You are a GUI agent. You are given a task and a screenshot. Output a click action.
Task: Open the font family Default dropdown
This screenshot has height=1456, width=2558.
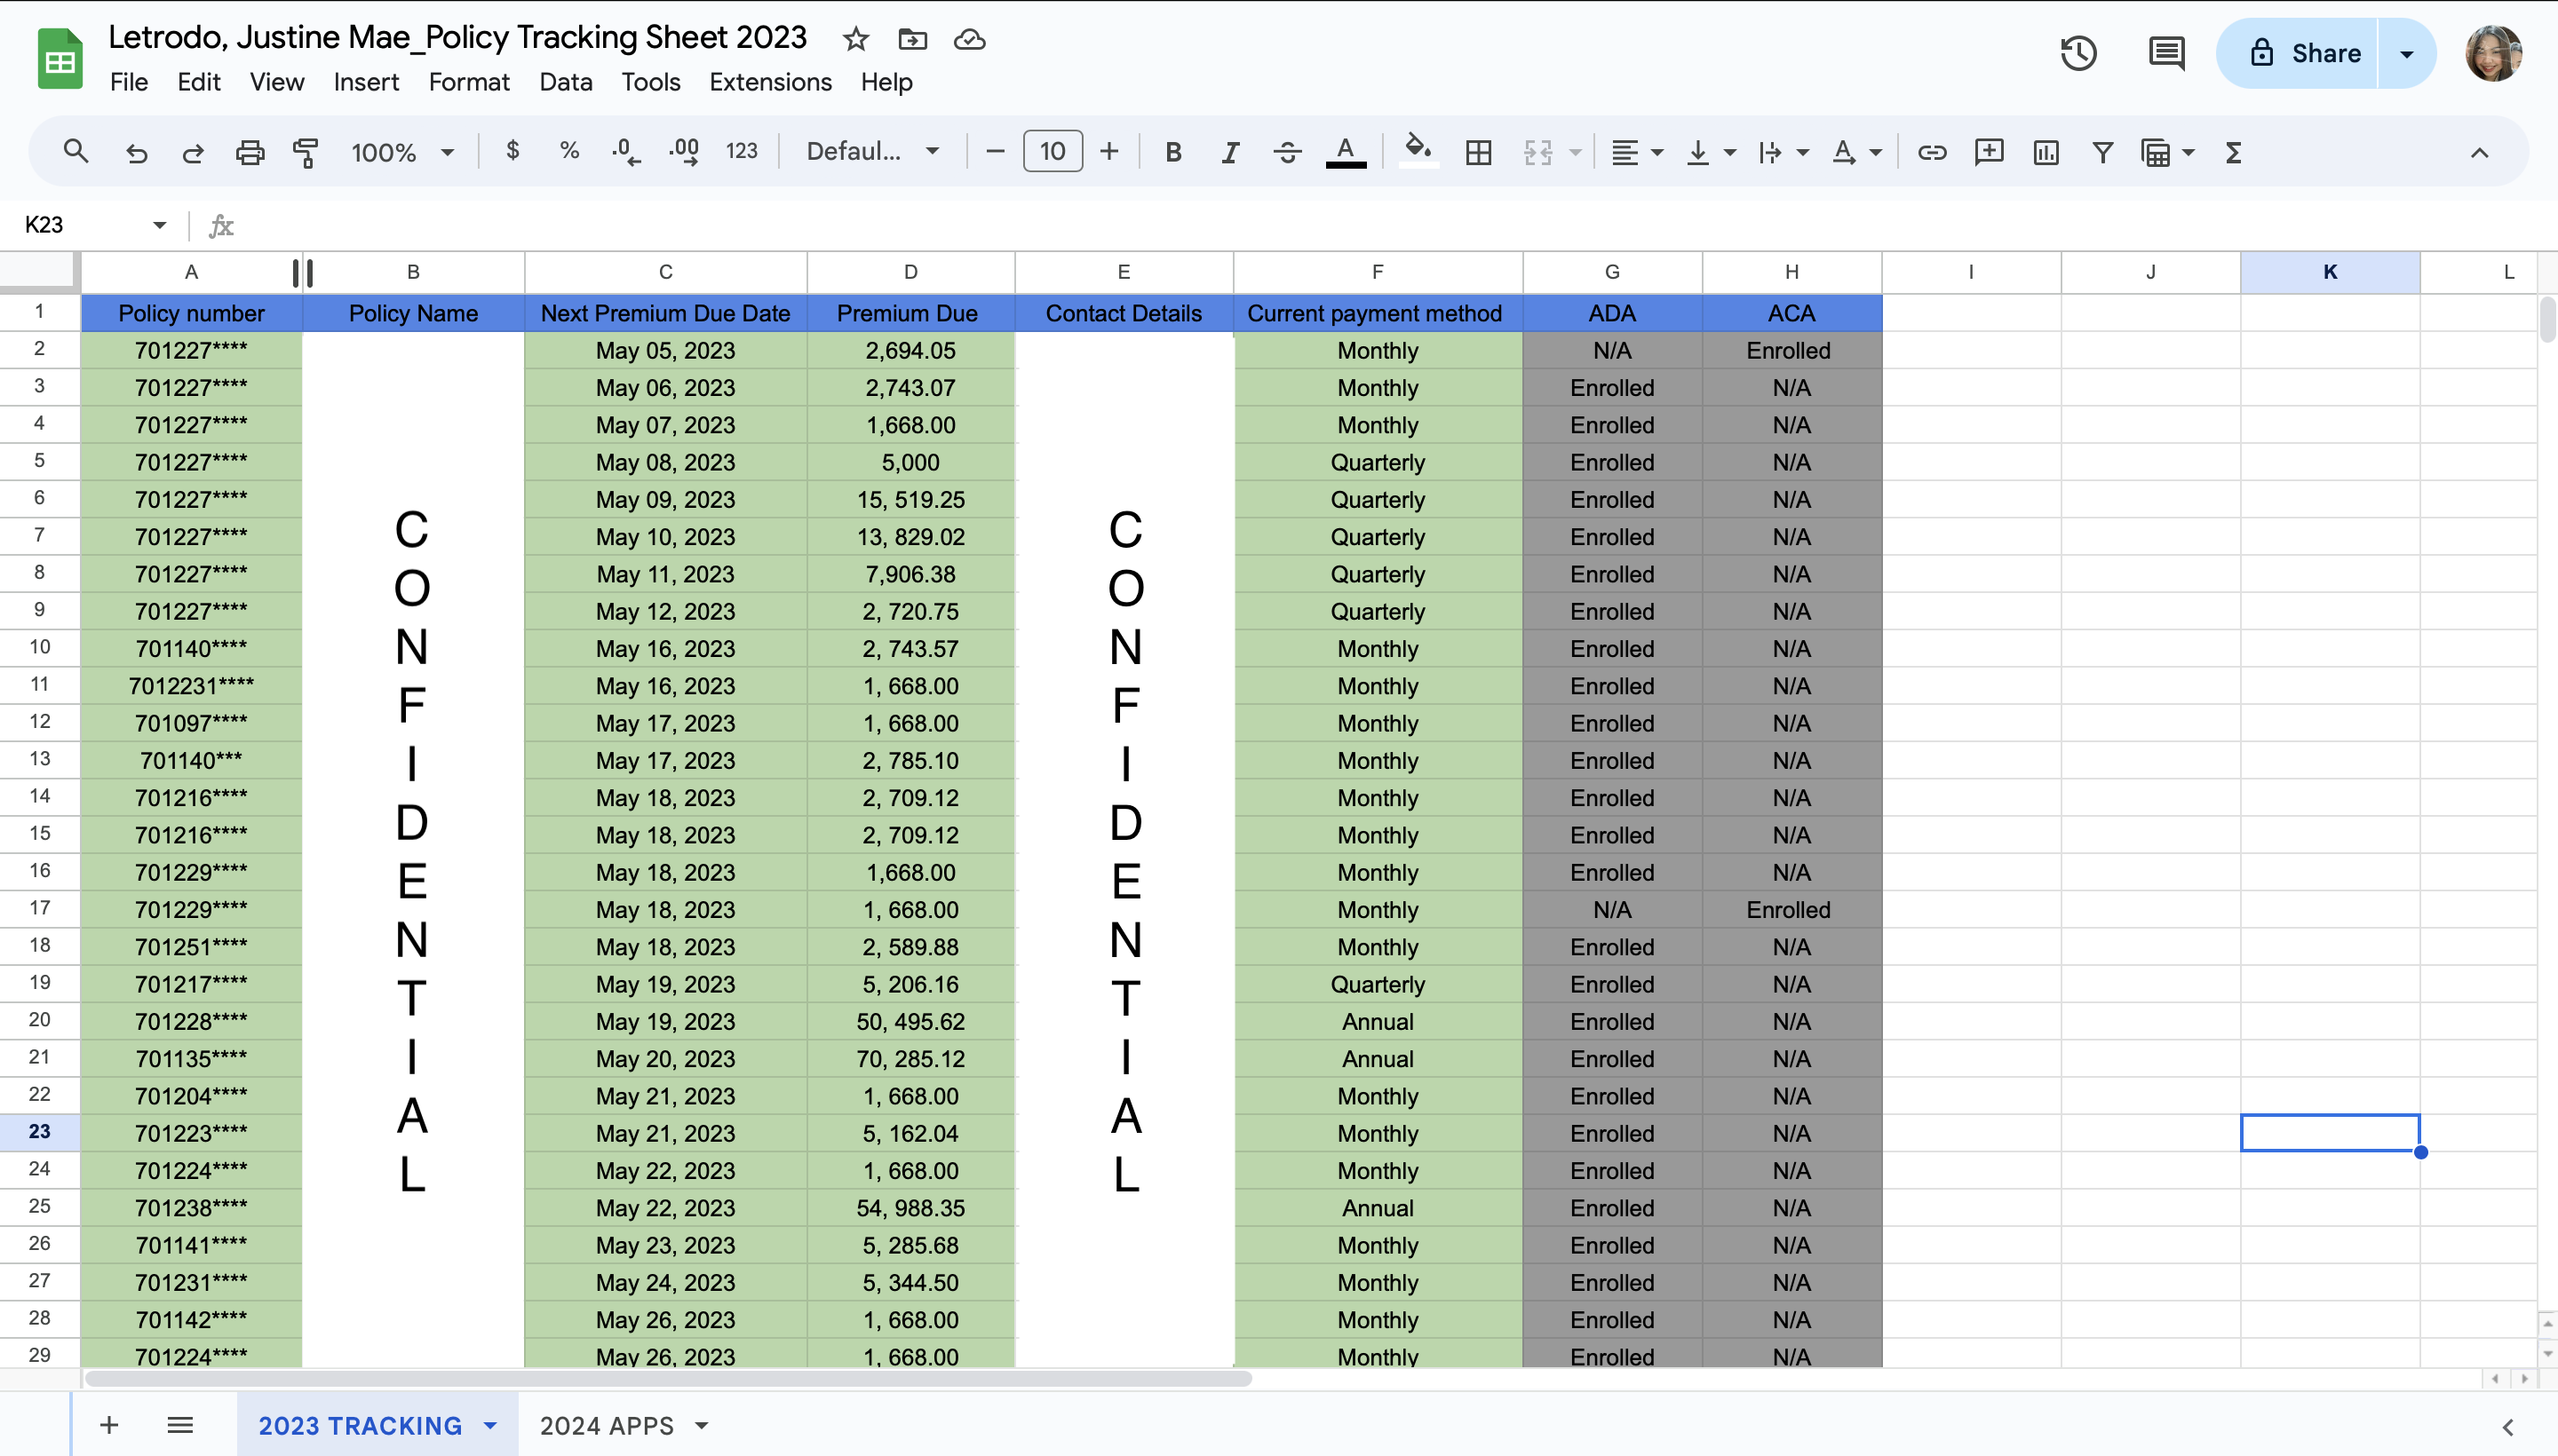click(x=872, y=152)
